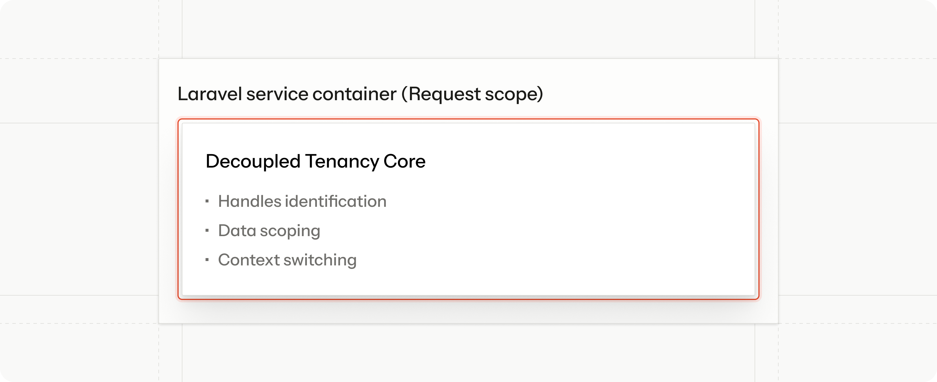Click the "Context switching" list item
937x382 pixels.
click(x=287, y=260)
